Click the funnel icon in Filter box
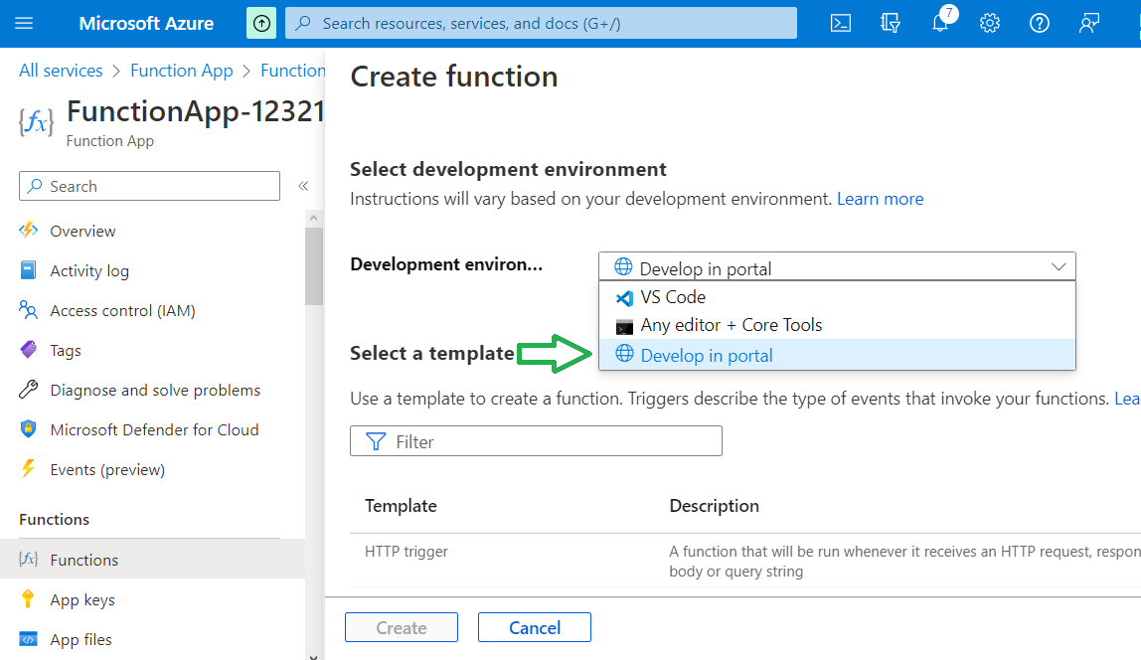Screen dimensions: 1141x660 pyautogui.click(x=376, y=441)
